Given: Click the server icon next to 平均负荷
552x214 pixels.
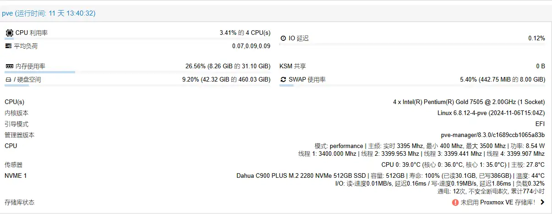Looking at the screenshot, I should (9, 46).
